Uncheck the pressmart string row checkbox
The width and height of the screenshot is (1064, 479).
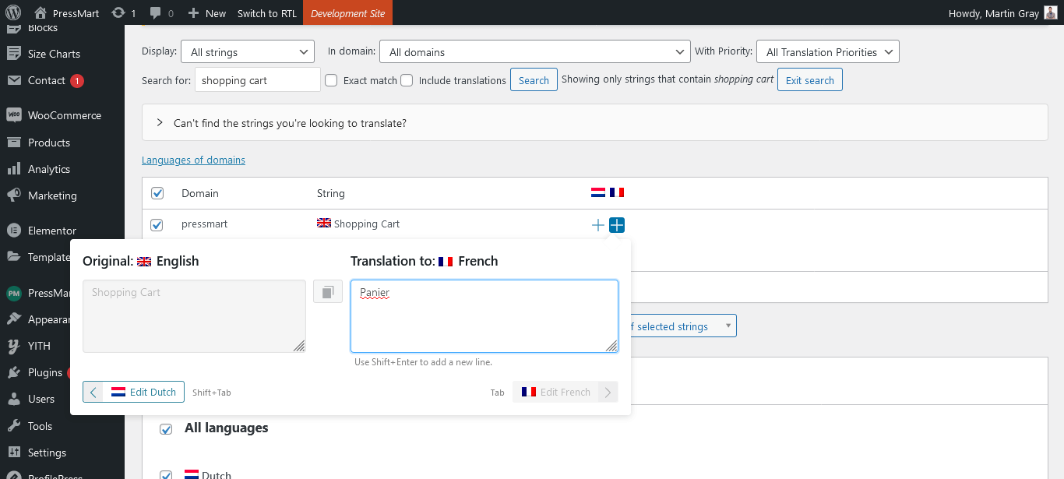pyautogui.click(x=157, y=224)
